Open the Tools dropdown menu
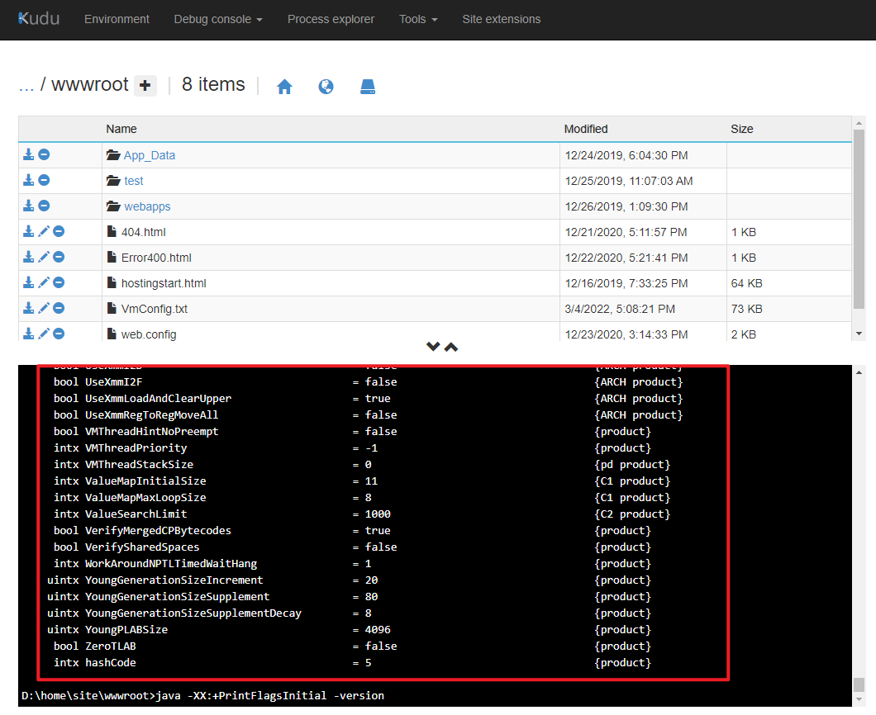Viewport: 876px width, 715px height. click(x=418, y=19)
